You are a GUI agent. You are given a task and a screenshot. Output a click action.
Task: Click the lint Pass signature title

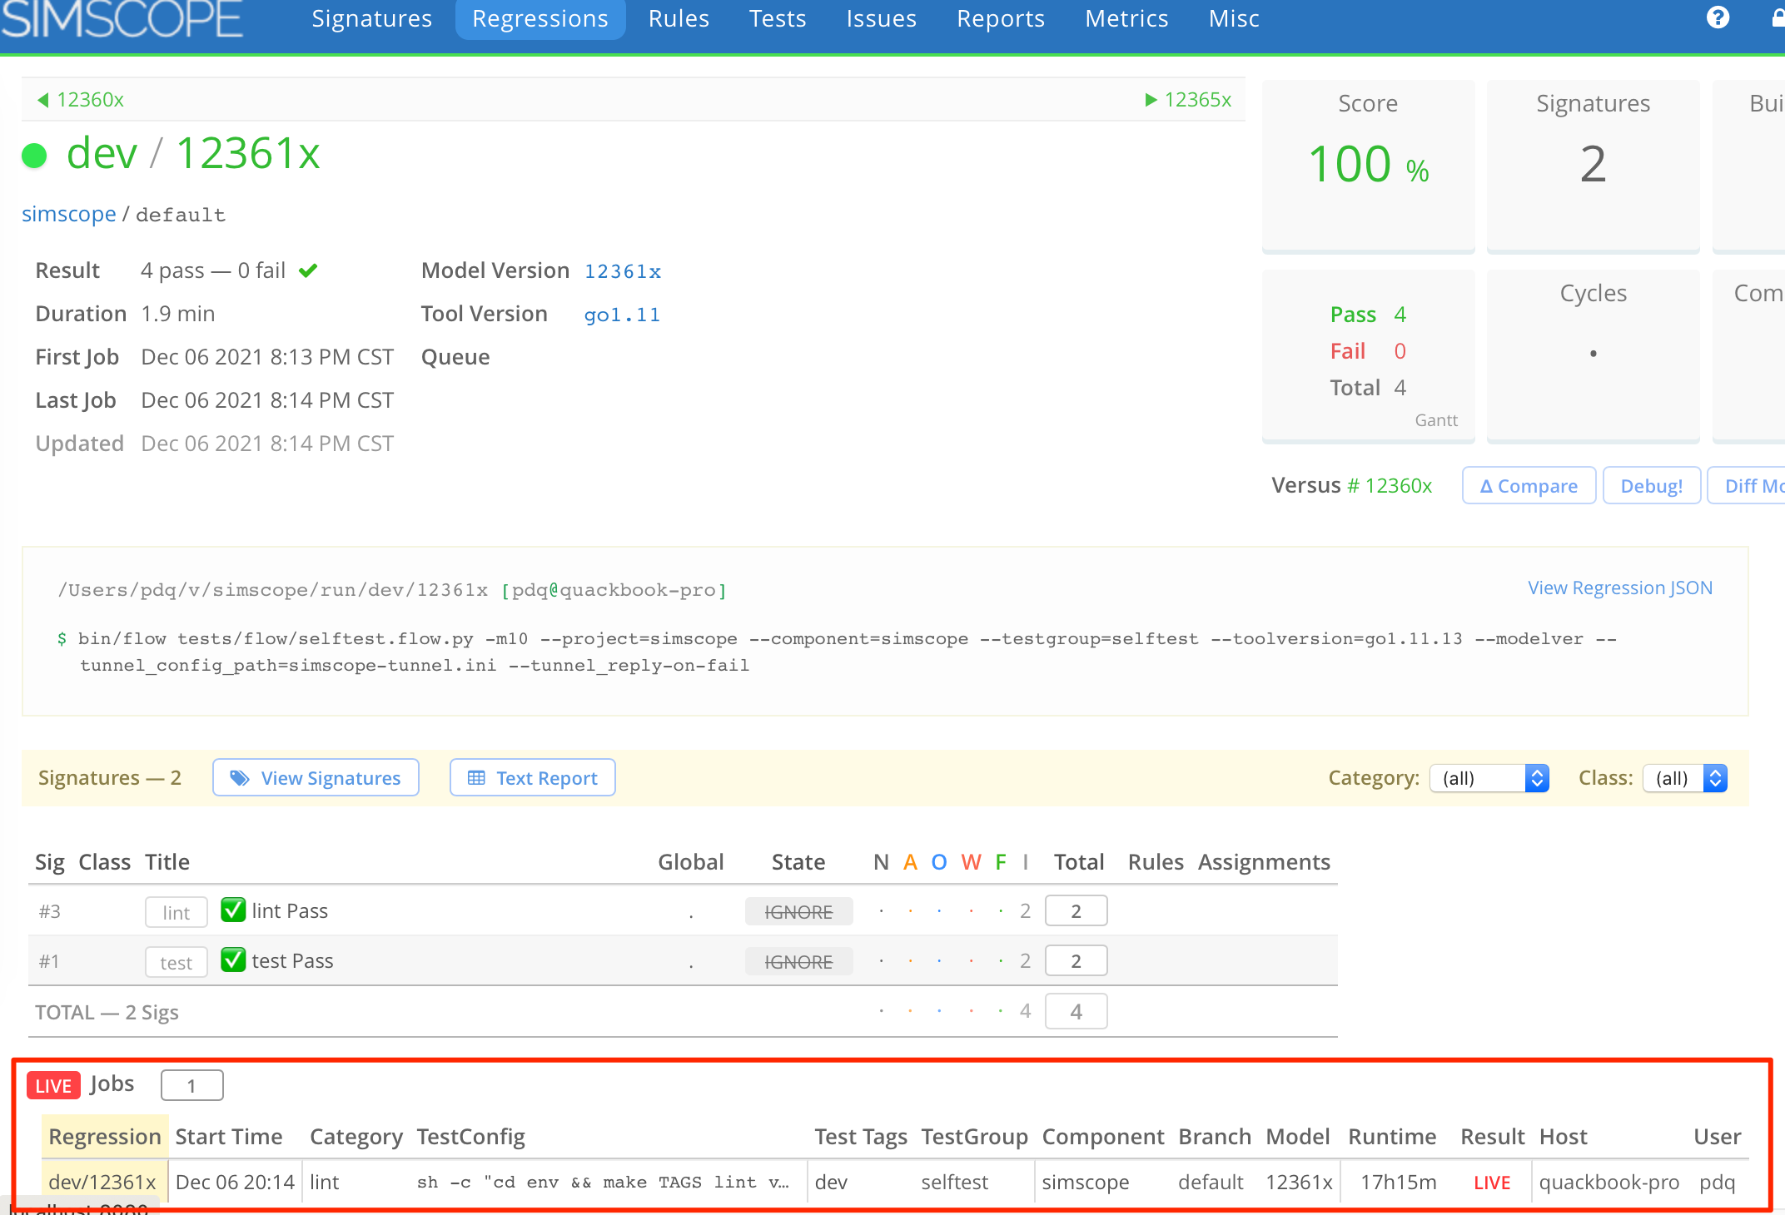[290, 910]
